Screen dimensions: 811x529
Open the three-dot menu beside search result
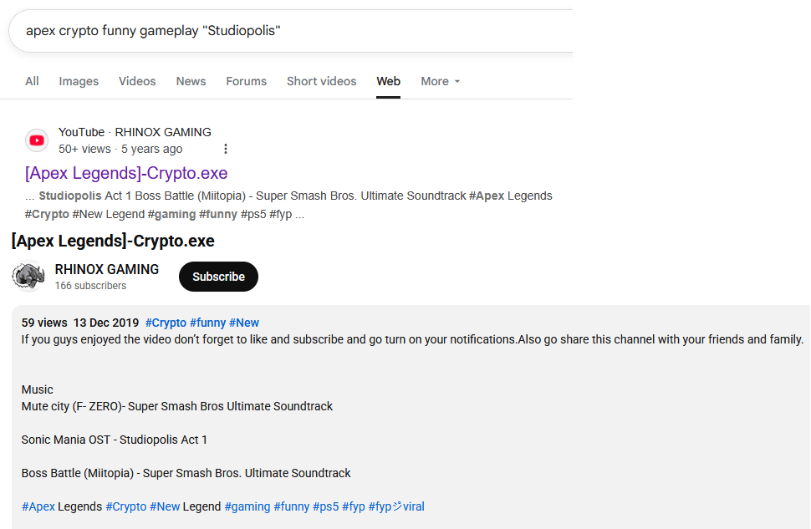[x=225, y=149]
